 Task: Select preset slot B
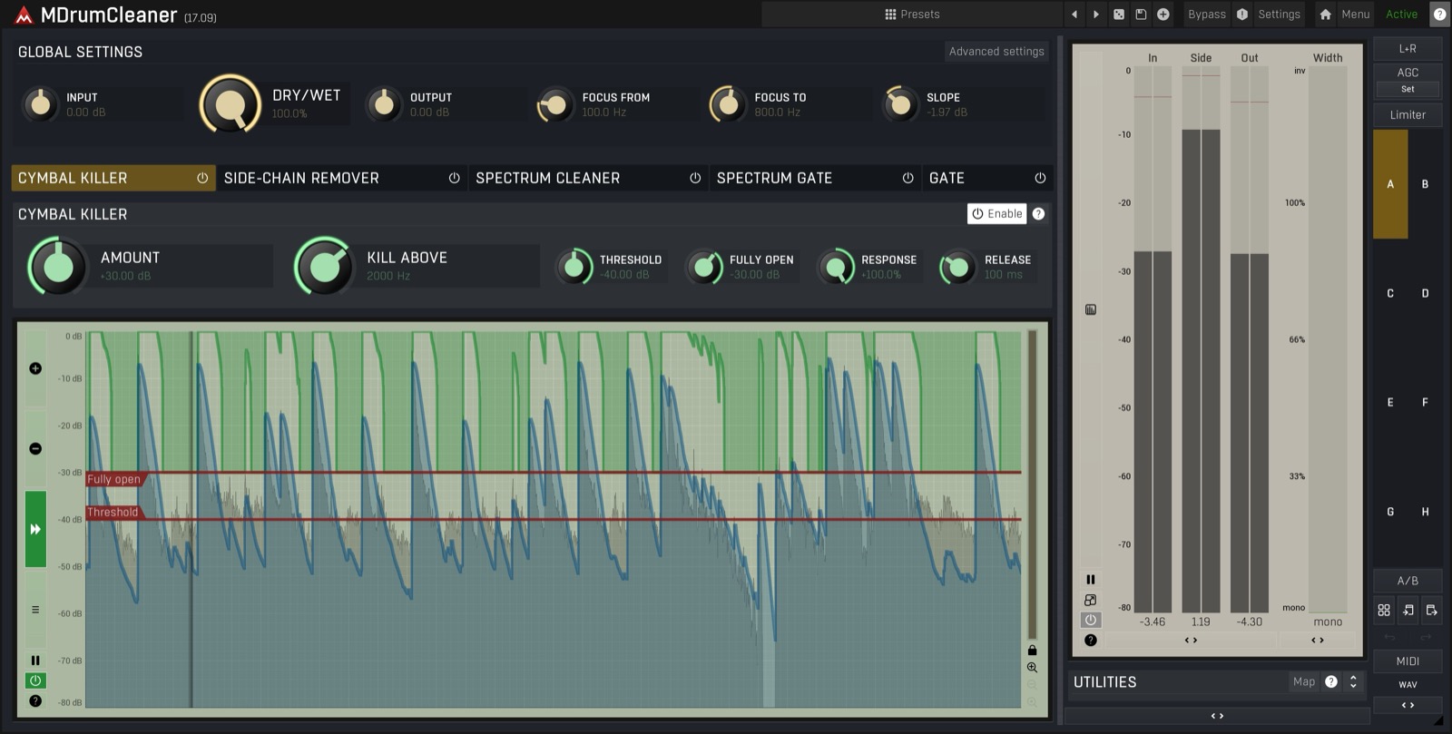tap(1425, 184)
